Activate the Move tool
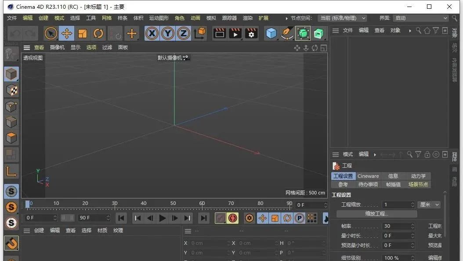This screenshot has height=261, width=463. point(67,34)
